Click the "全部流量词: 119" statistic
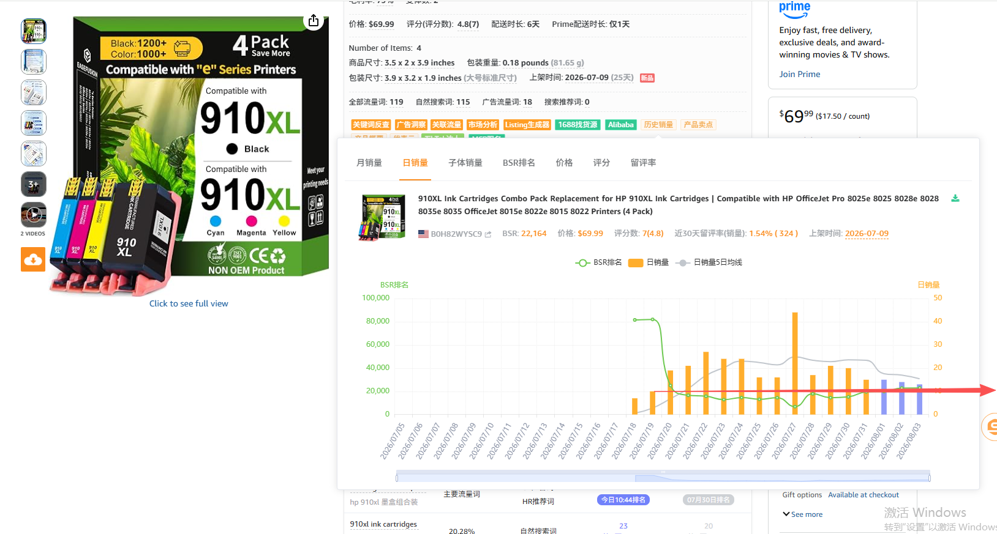The height and width of the screenshot is (534, 997). click(x=376, y=102)
